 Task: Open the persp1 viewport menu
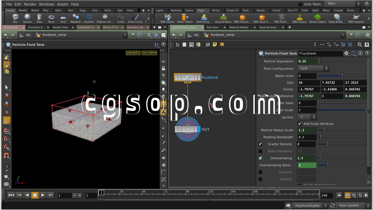click(133, 53)
